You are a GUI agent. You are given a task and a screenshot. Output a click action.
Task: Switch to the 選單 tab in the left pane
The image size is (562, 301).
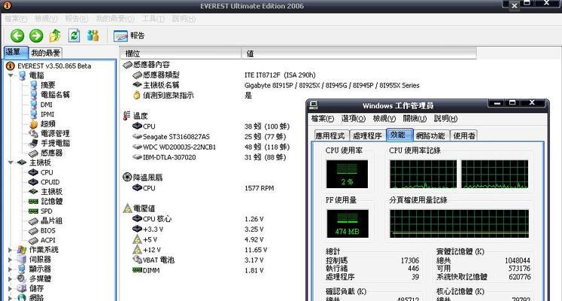(16, 53)
